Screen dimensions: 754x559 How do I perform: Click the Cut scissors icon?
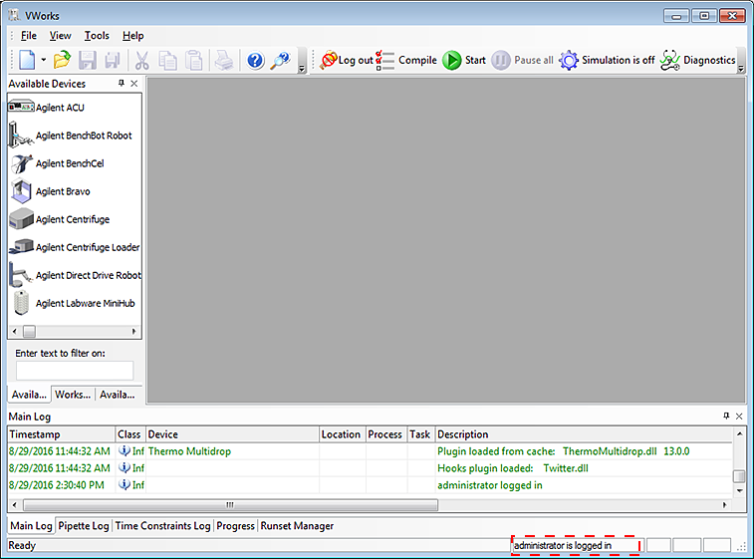[141, 60]
